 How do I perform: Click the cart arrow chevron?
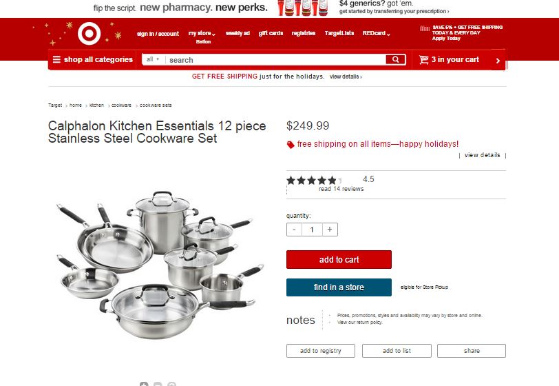pos(498,61)
